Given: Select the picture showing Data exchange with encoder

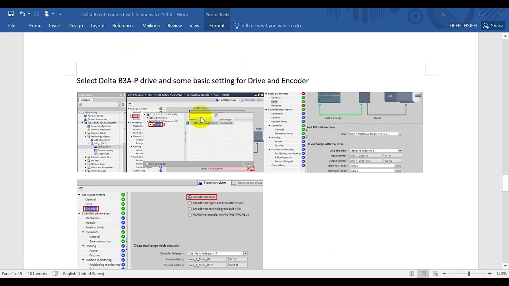Looking at the screenshot, I should pyautogui.click(x=170, y=224).
